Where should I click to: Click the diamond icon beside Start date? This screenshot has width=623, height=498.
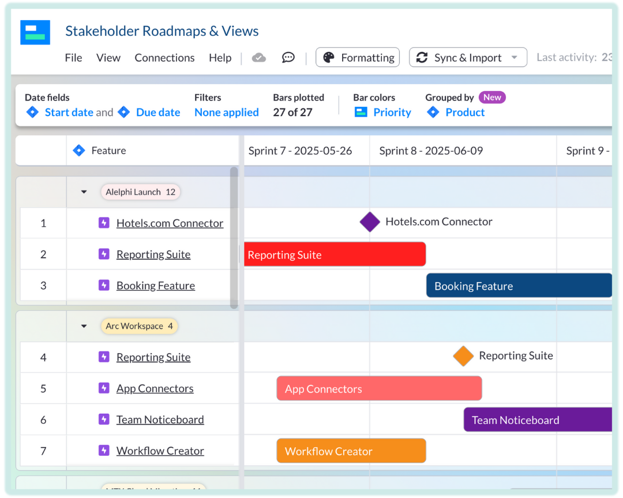point(32,112)
